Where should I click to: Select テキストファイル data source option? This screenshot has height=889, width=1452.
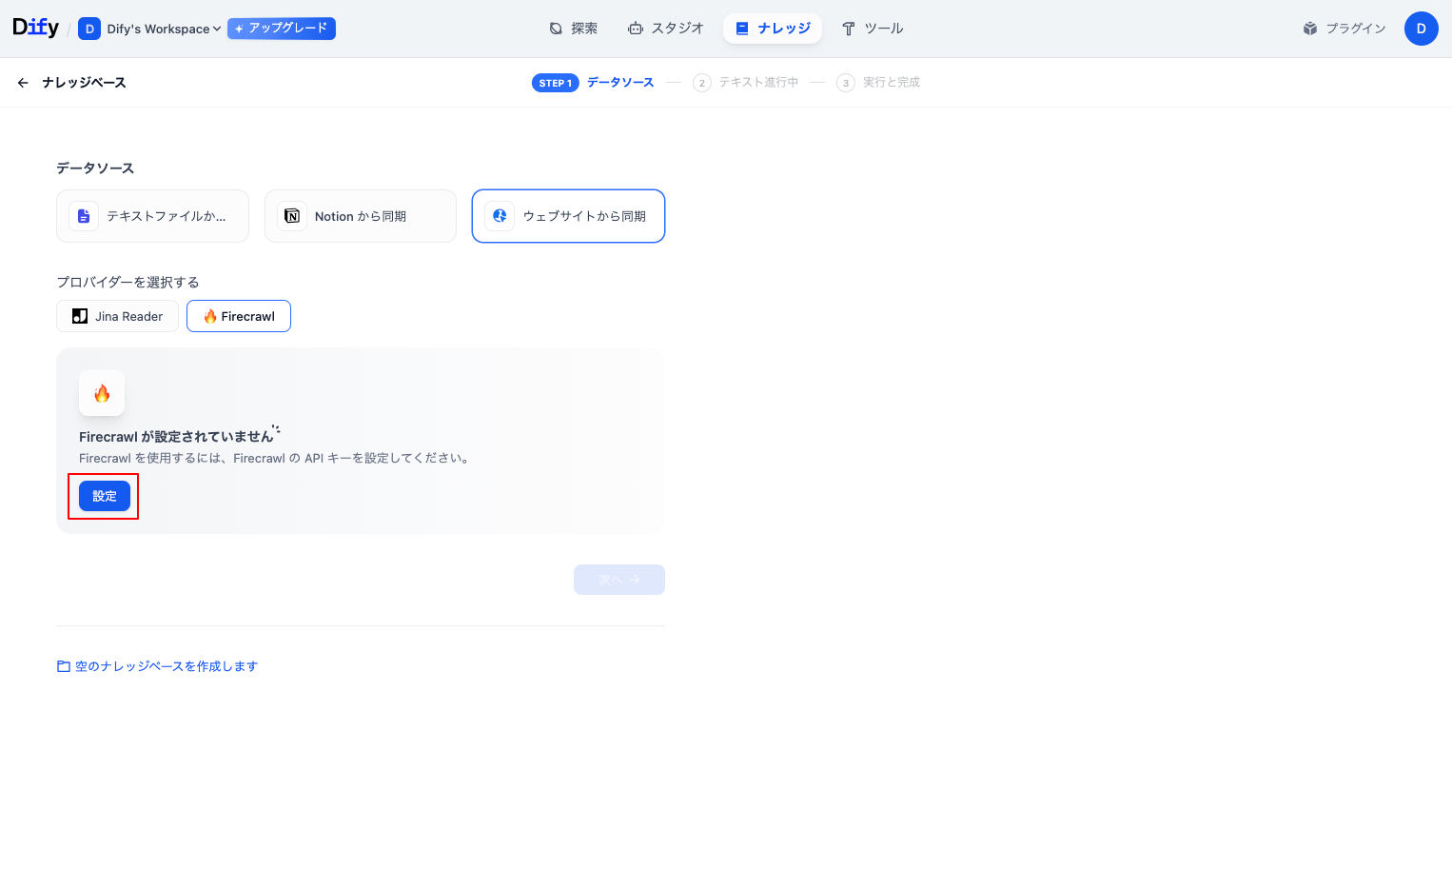pyautogui.click(x=152, y=216)
